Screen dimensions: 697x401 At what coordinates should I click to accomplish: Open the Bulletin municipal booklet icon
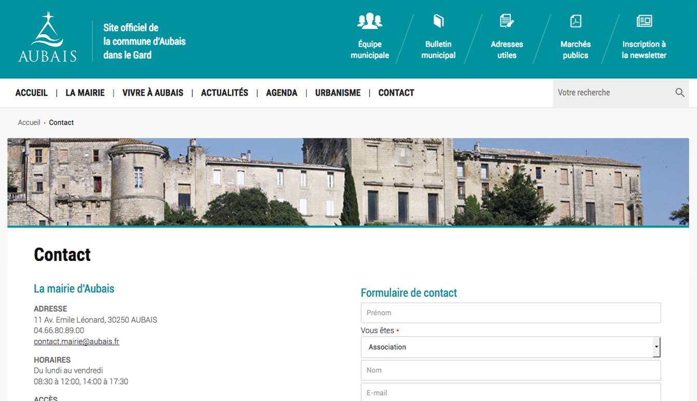pos(438,21)
